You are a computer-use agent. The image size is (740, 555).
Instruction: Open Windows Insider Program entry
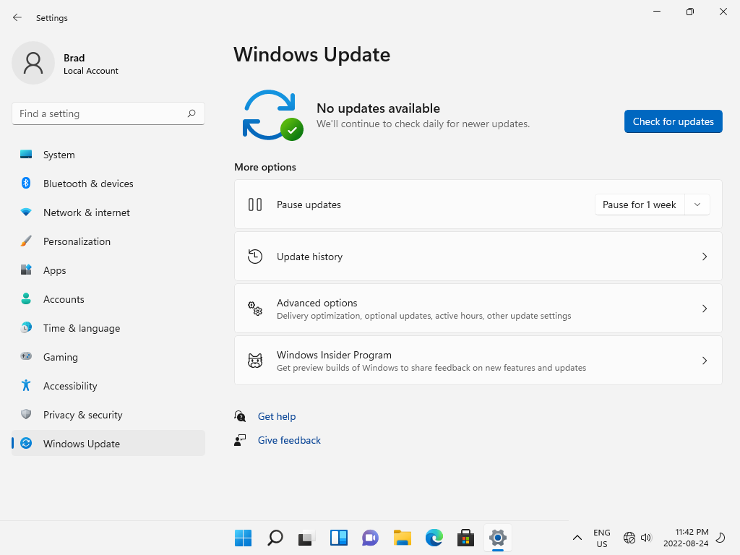click(478, 361)
